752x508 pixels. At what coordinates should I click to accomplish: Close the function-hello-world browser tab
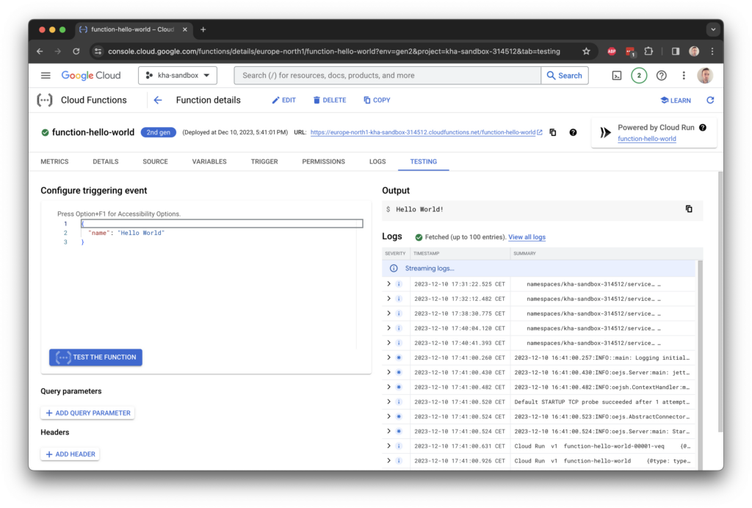coord(185,29)
